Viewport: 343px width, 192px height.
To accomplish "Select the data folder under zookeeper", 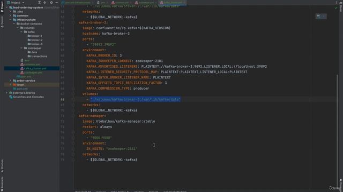I will click(32, 52).
